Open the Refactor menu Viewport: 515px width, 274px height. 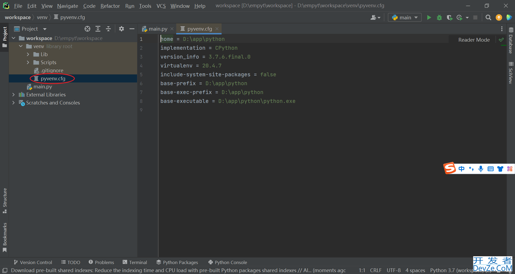110,6
